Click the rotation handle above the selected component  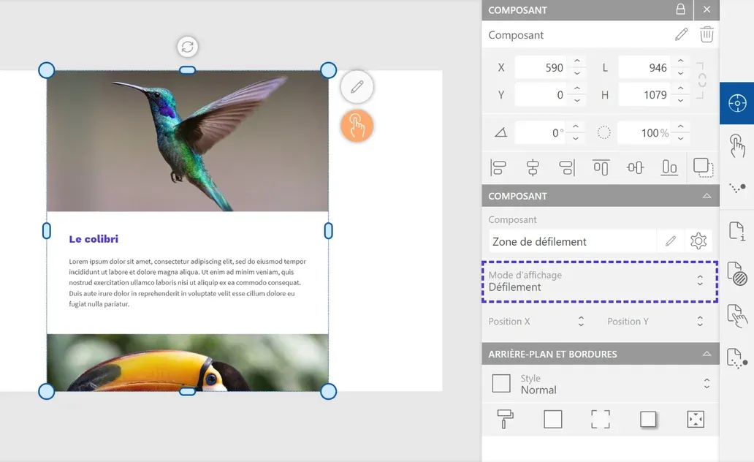click(187, 46)
